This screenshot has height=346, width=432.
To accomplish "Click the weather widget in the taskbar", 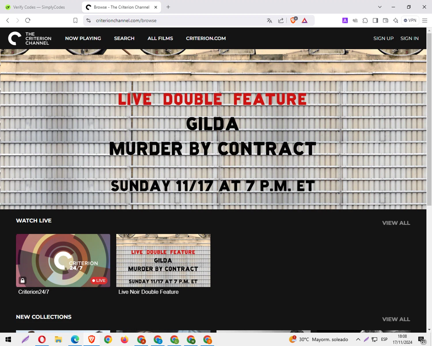I will coord(319,339).
